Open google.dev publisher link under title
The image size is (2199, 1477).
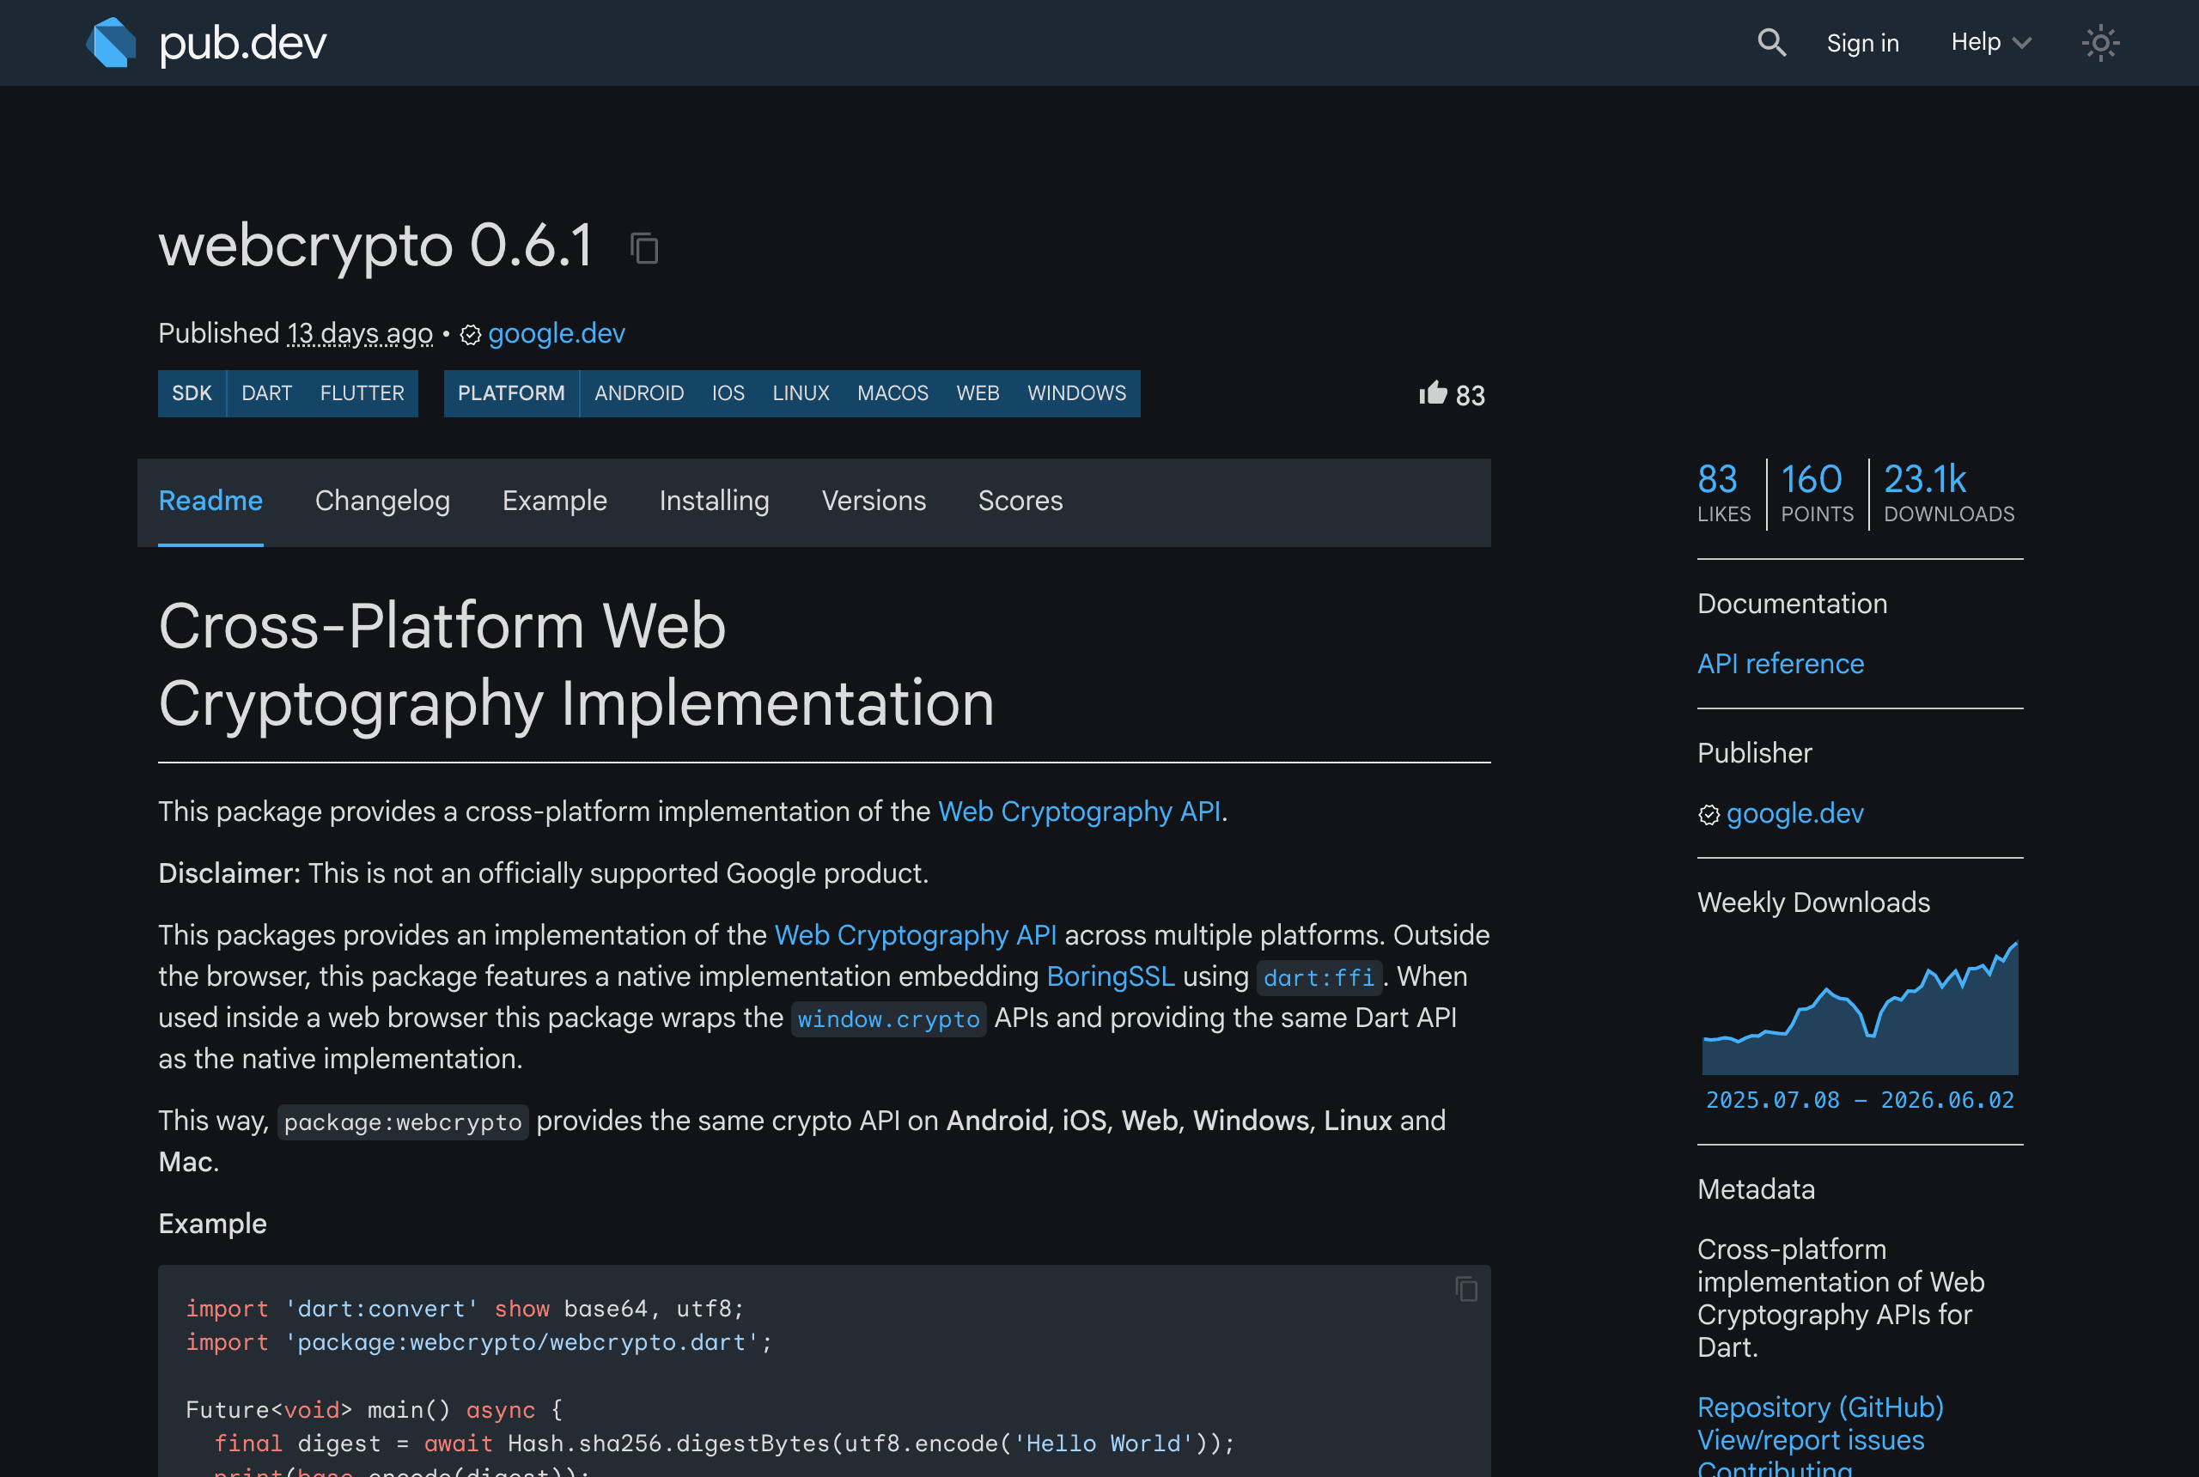click(x=557, y=333)
